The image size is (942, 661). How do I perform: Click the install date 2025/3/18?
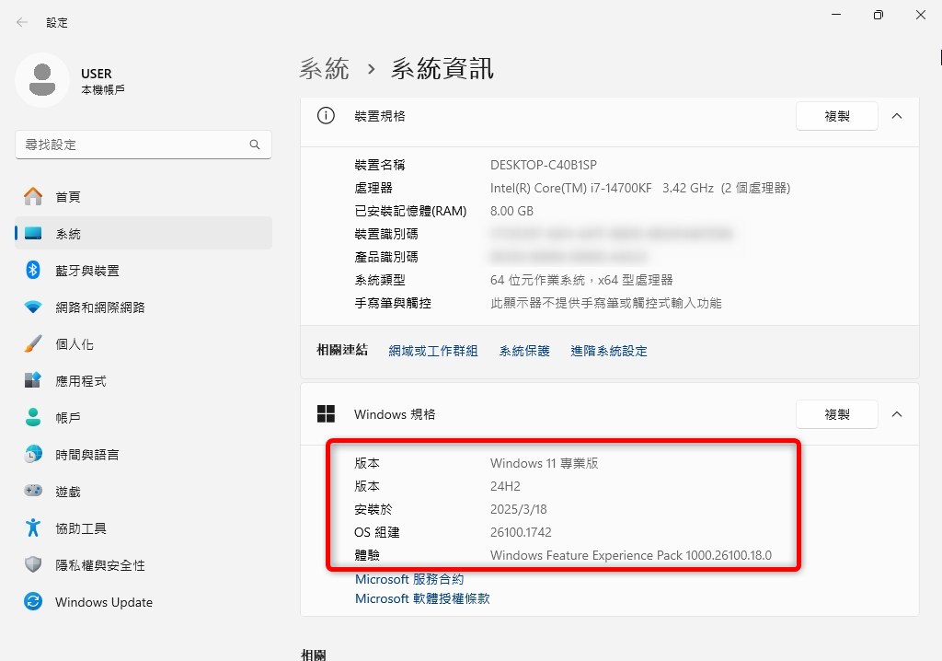(519, 509)
